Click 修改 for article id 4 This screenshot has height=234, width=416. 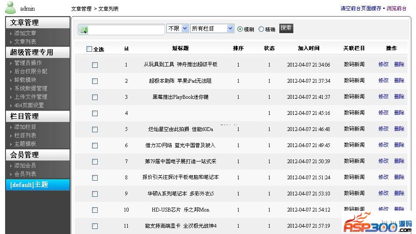[x=383, y=113]
